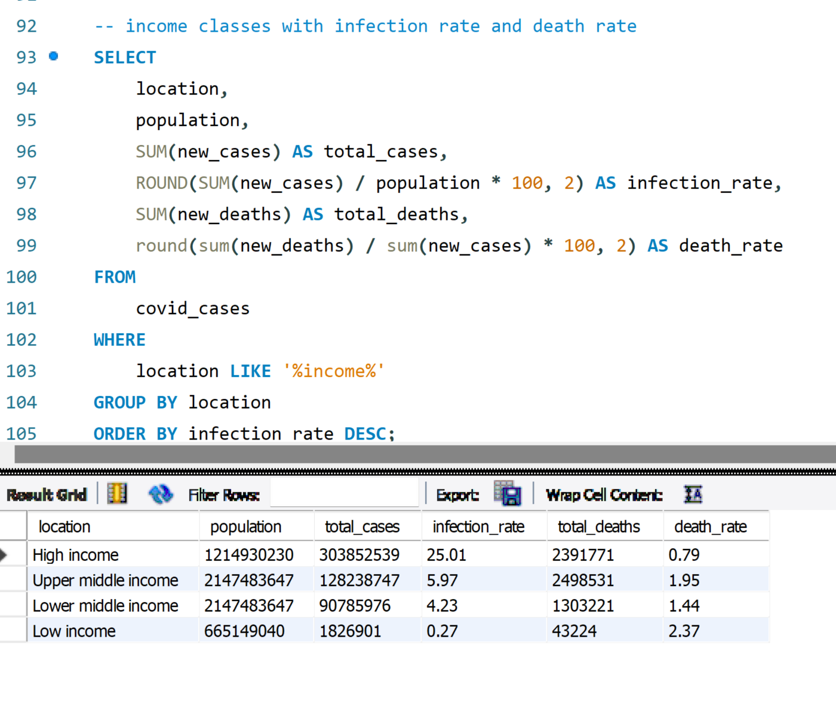
Task: Click the refresh results icon
Action: 160,494
